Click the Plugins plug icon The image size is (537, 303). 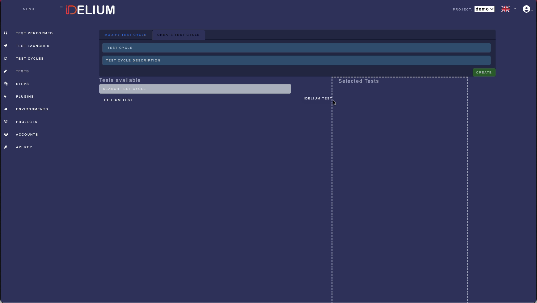(x=6, y=96)
